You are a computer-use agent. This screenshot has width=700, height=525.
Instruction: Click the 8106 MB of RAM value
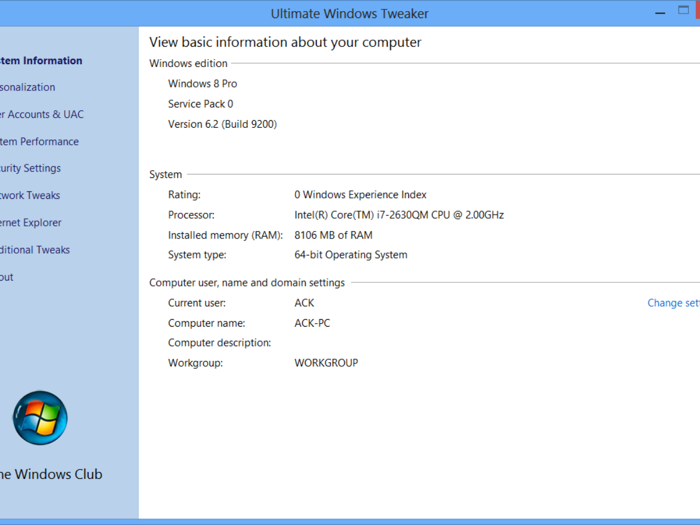coord(334,235)
